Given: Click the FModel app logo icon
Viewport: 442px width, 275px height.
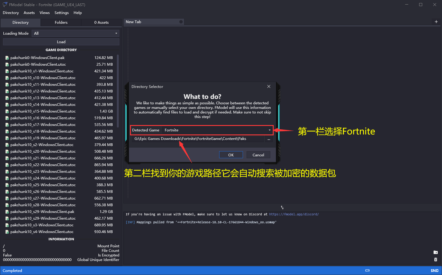Looking at the screenshot, I should coord(5,5).
